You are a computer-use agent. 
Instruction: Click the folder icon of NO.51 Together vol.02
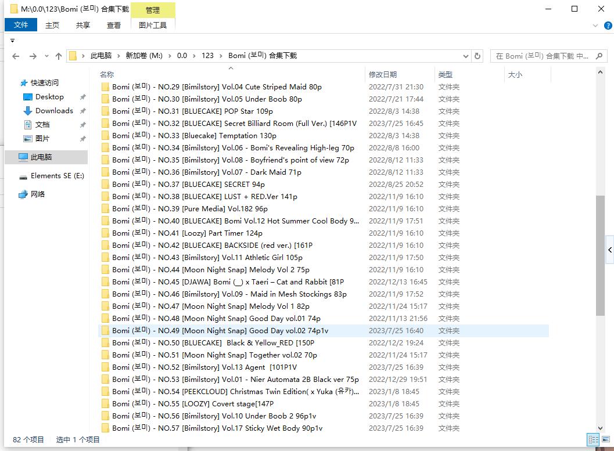[105, 355]
